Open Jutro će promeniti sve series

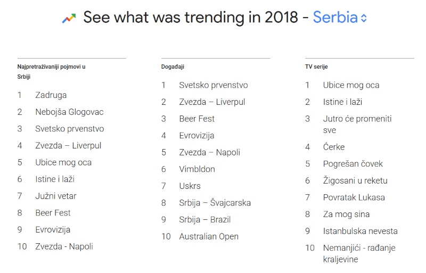pyautogui.click(x=357, y=124)
